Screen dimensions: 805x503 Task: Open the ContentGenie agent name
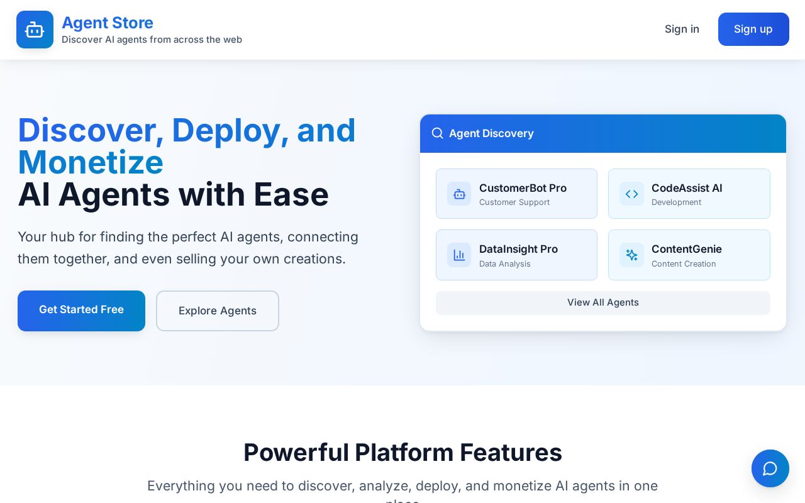tap(687, 249)
